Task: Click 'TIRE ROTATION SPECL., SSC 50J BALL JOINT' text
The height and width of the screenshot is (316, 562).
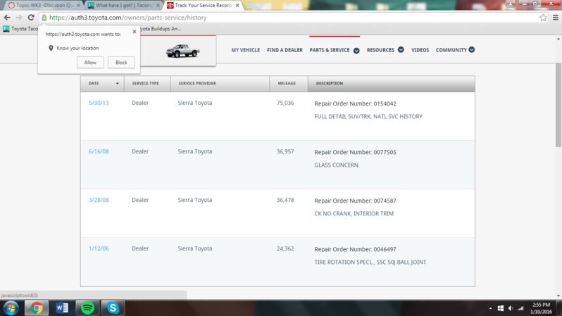Action: click(x=370, y=263)
